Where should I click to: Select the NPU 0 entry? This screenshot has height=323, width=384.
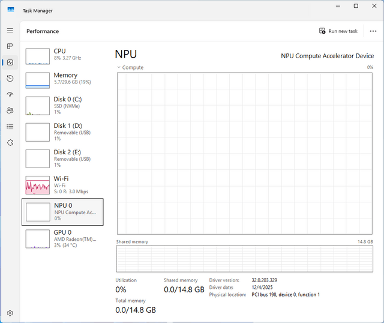coord(62,212)
